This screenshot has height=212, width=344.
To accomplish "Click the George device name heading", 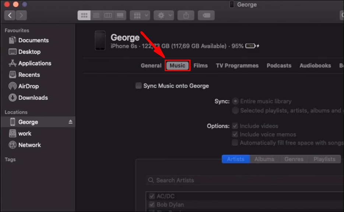I will (125, 38).
